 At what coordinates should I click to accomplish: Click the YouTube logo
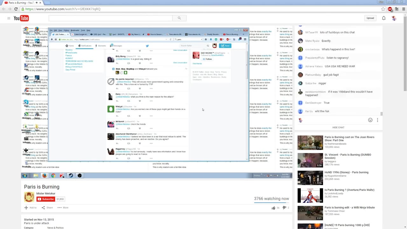pos(21,18)
